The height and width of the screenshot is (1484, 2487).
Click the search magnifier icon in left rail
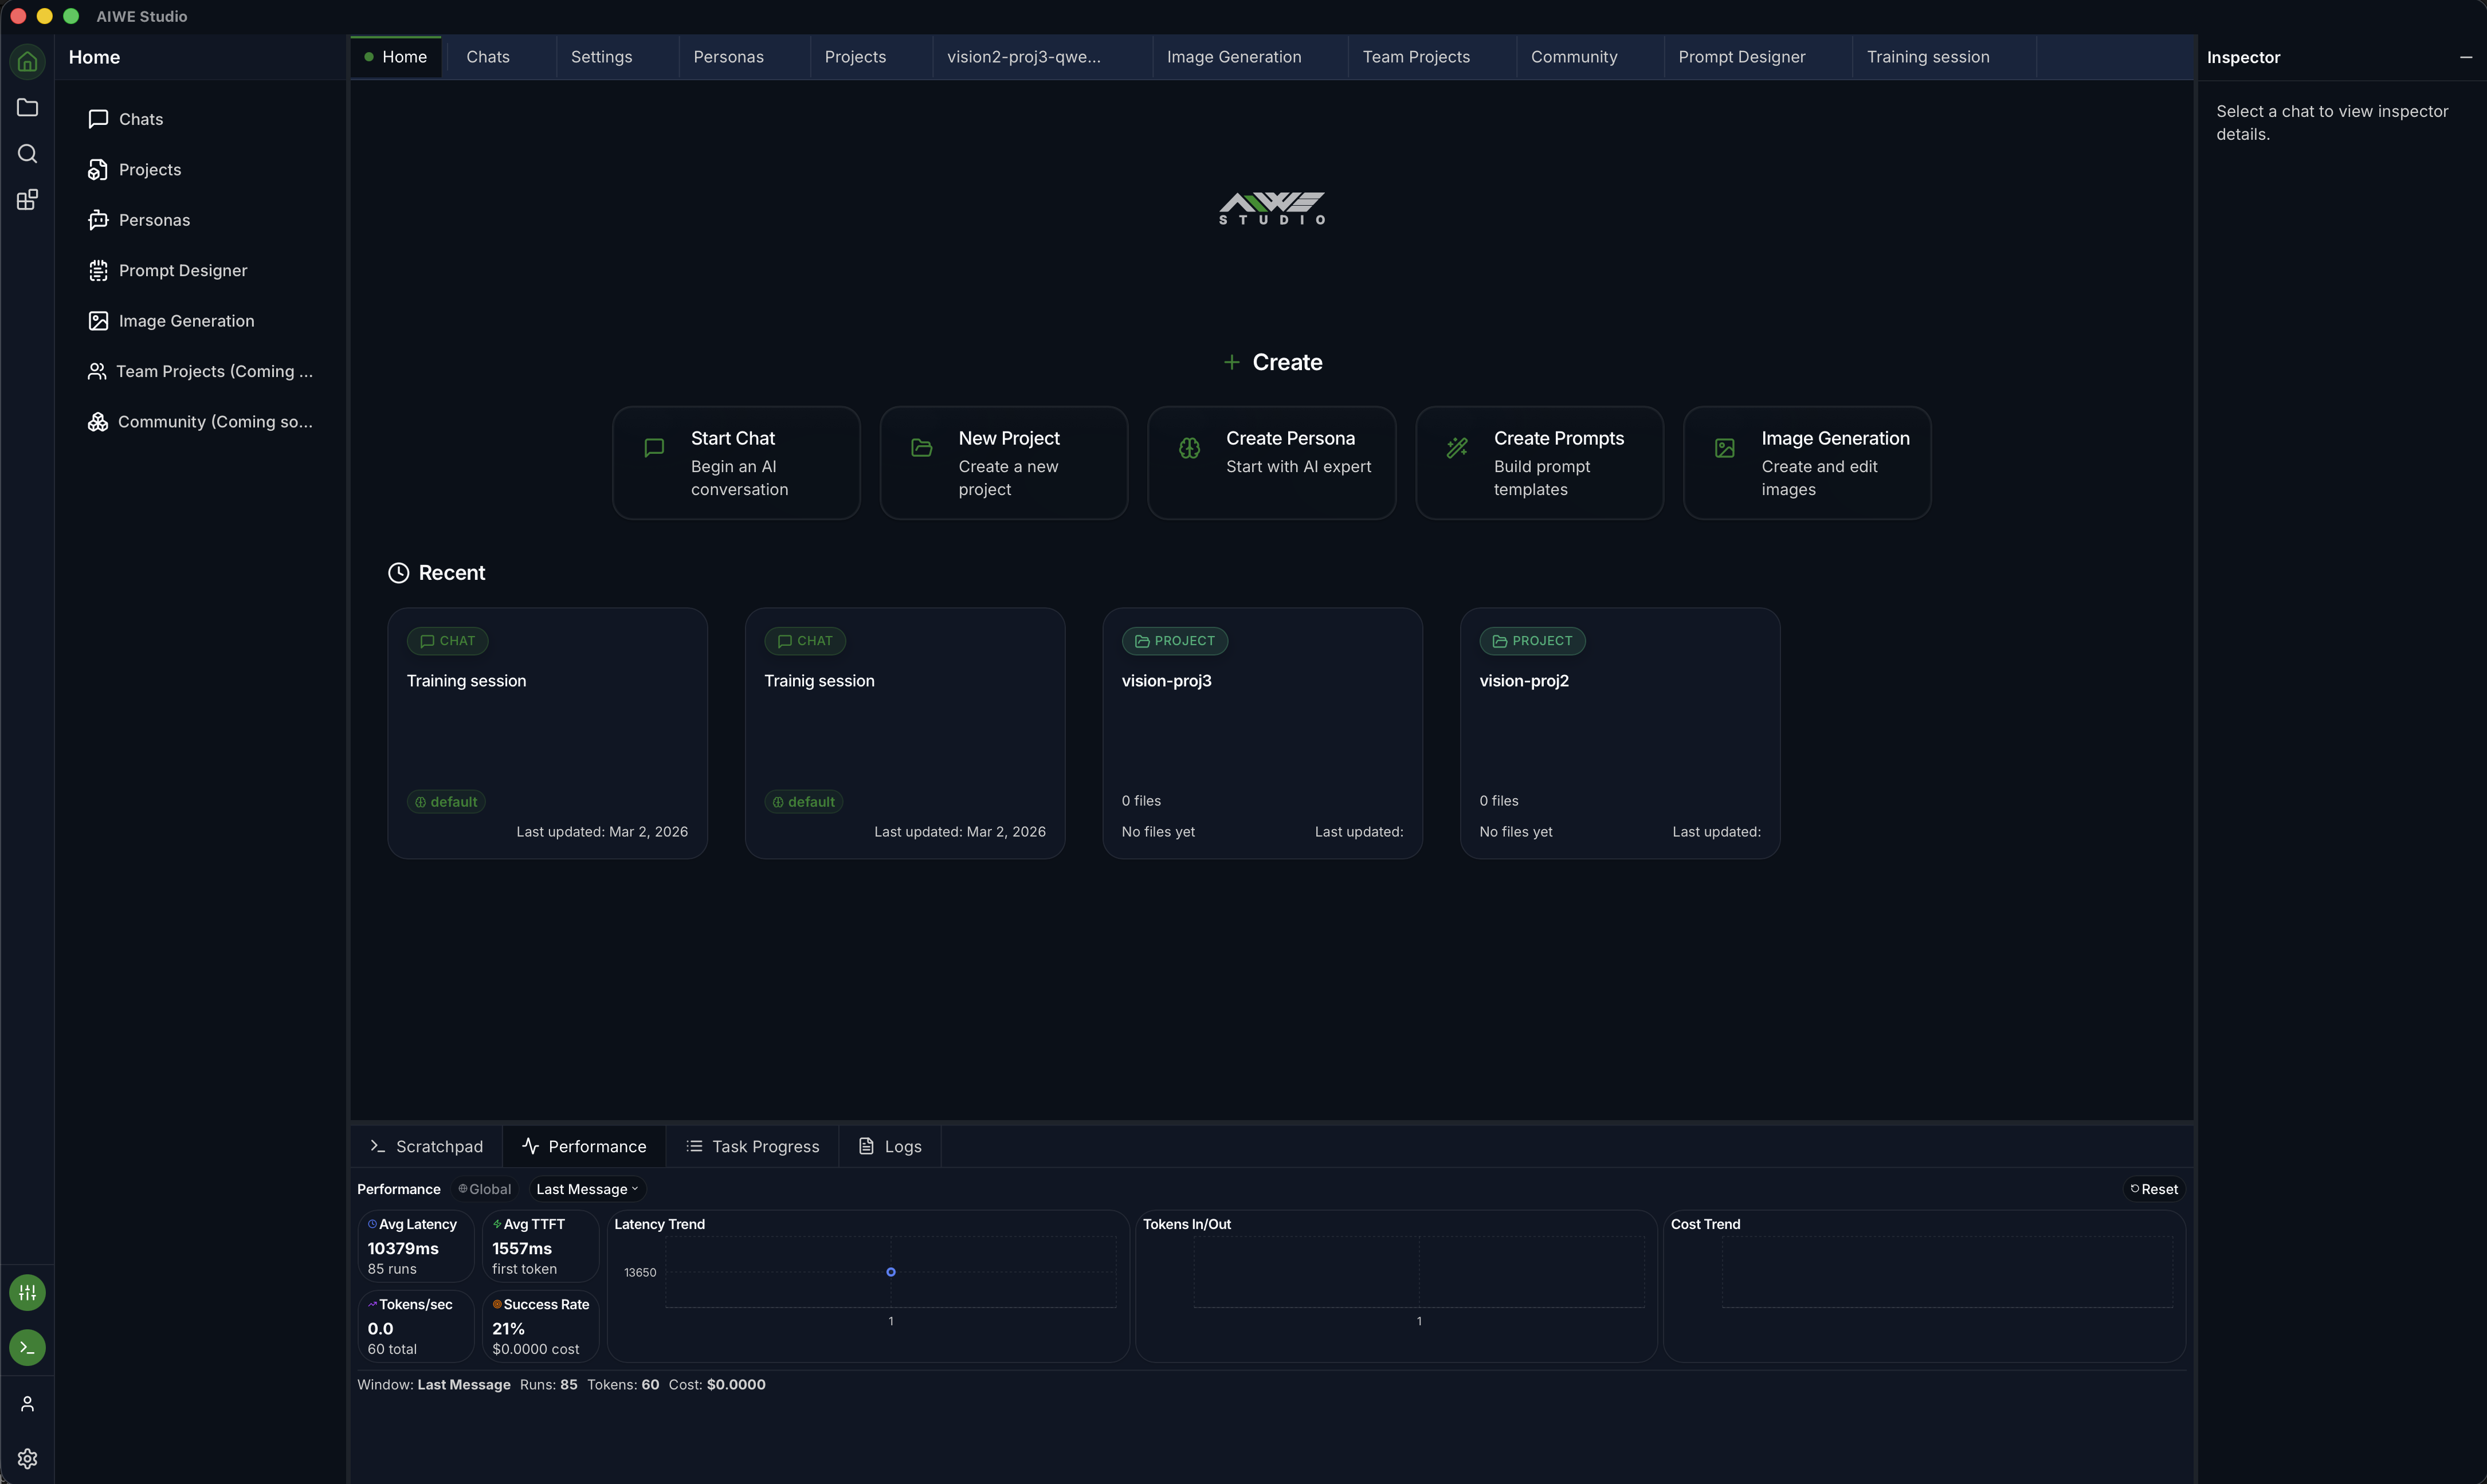pos(27,153)
